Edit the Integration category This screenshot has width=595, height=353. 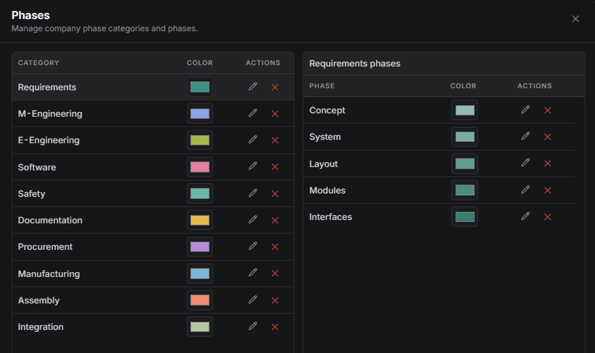coord(253,327)
